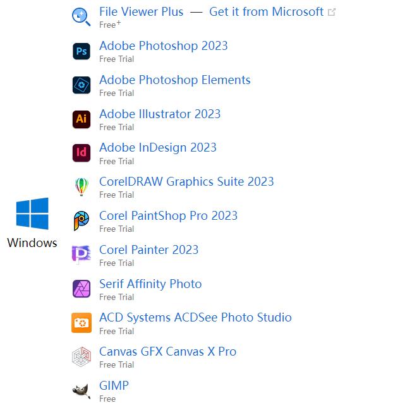The image size is (412, 403).
Task: Click the ACDSee Photo Studio orange icon
Action: 82,323
